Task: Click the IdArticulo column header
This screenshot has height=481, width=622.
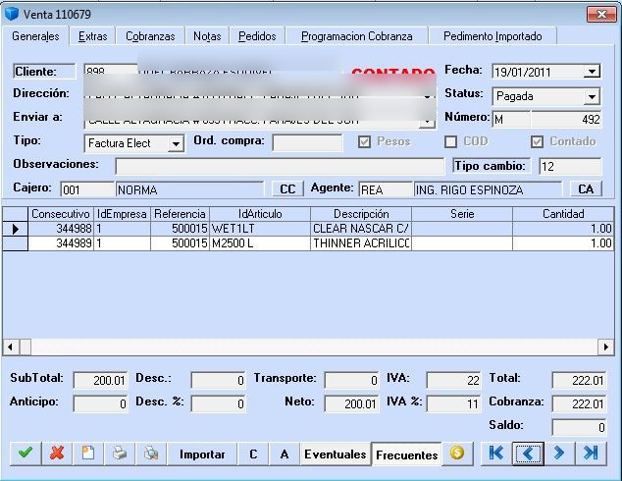Action: pos(260,214)
